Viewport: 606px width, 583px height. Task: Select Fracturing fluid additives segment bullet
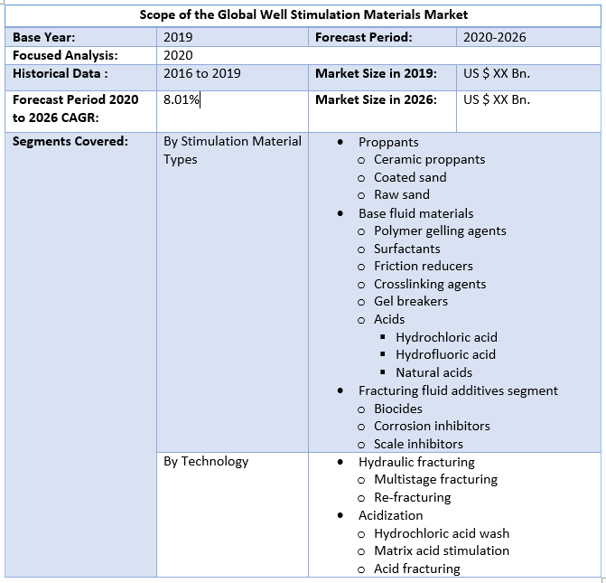pyautogui.click(x=458, y=390)
